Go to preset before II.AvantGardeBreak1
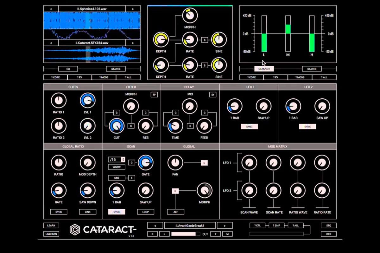This screenshot has height=253, width=380. click(155, 225)
